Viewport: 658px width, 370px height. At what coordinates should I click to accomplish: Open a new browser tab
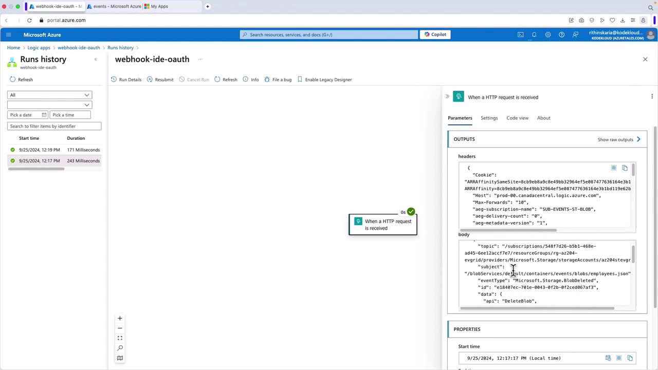208,7
